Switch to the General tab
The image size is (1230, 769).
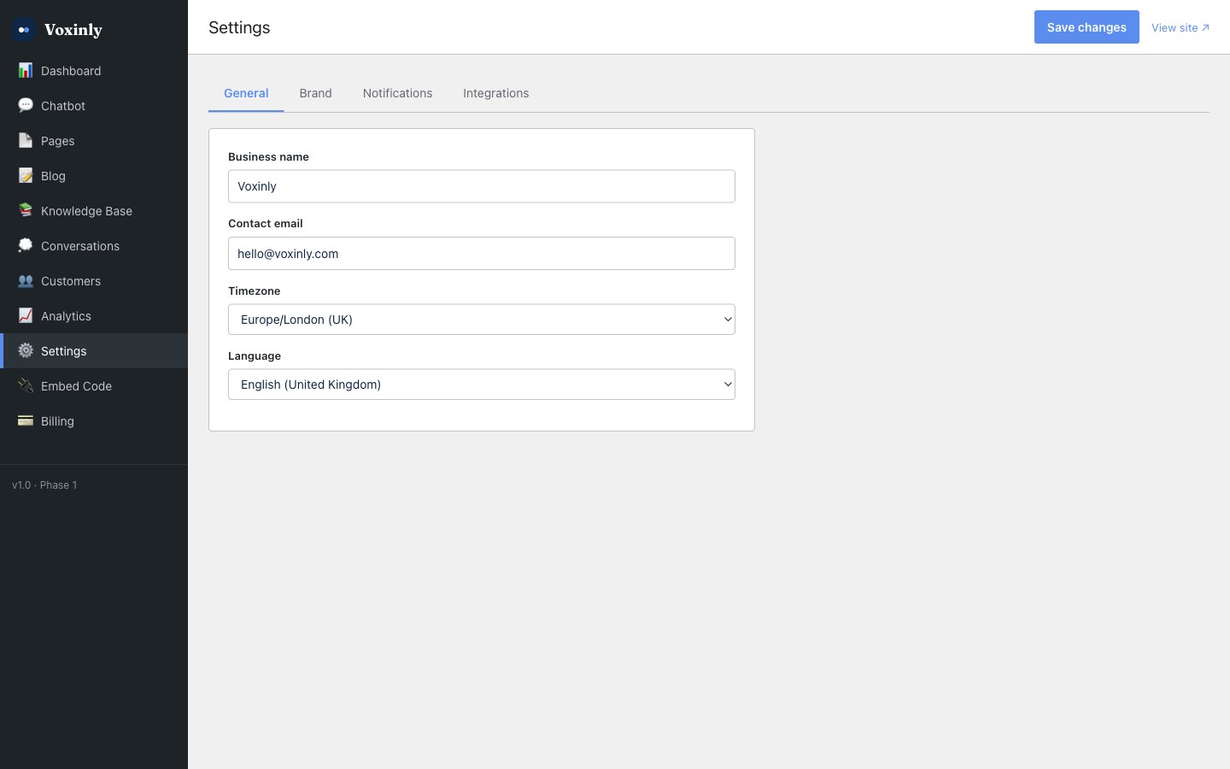pyautogui.click(x=246, y=93)
